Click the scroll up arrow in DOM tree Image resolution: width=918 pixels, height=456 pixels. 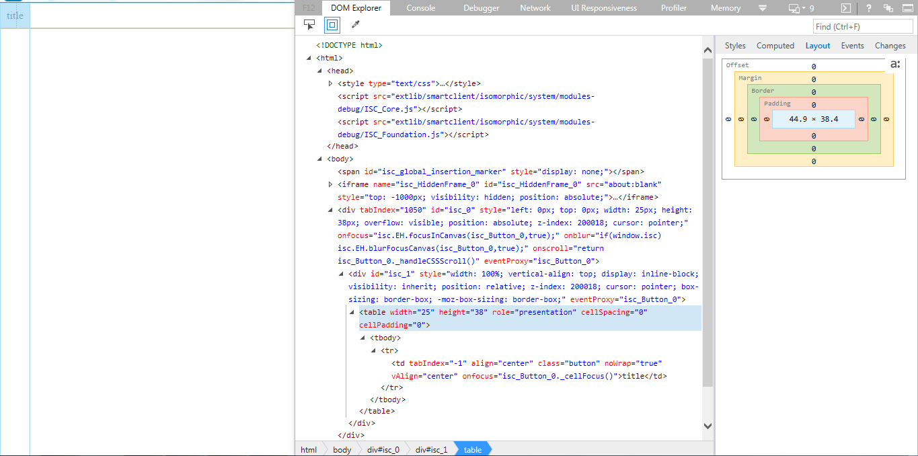(707, 50)
